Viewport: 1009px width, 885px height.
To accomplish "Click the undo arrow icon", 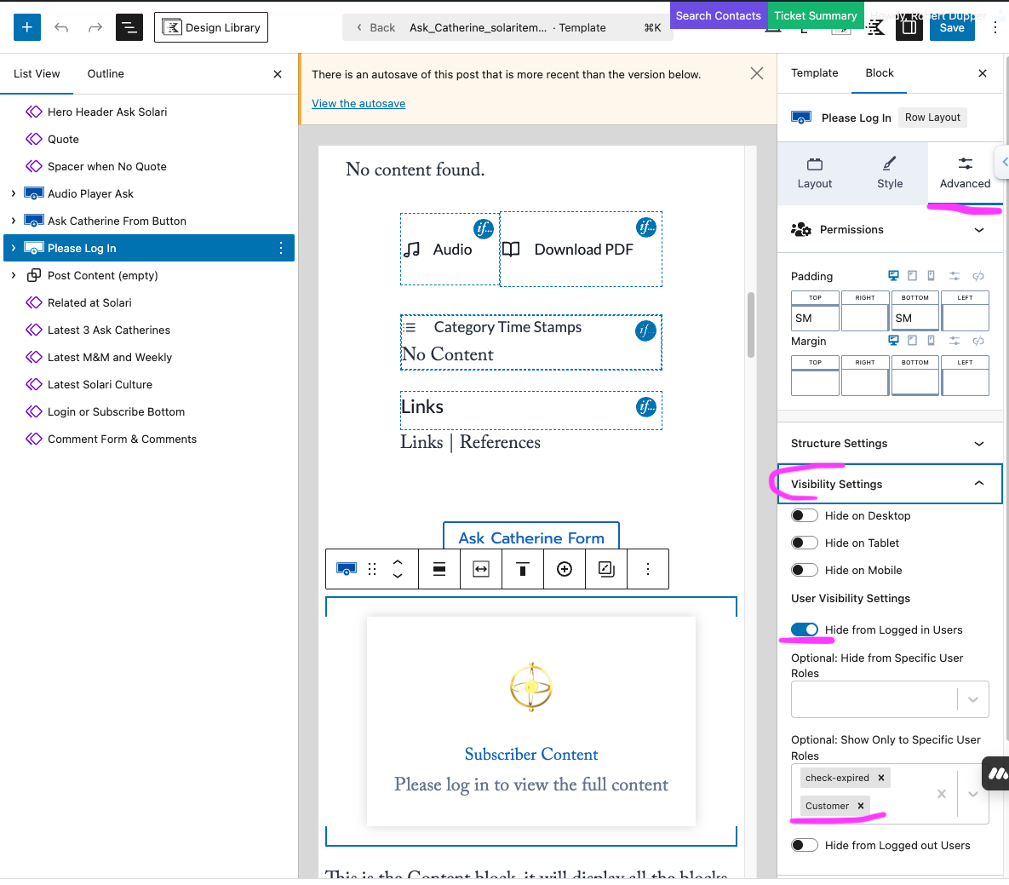I will [x=61, y=27].
